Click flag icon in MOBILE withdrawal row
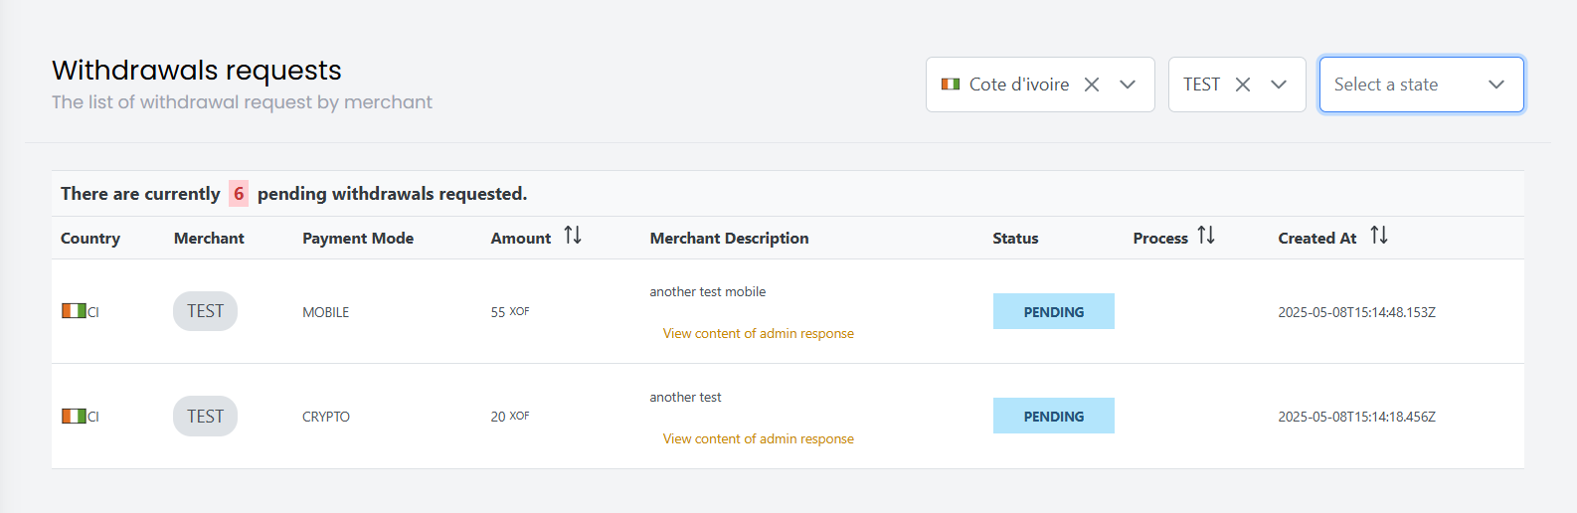Screen dimensions: 1577x513 (74, 311)
